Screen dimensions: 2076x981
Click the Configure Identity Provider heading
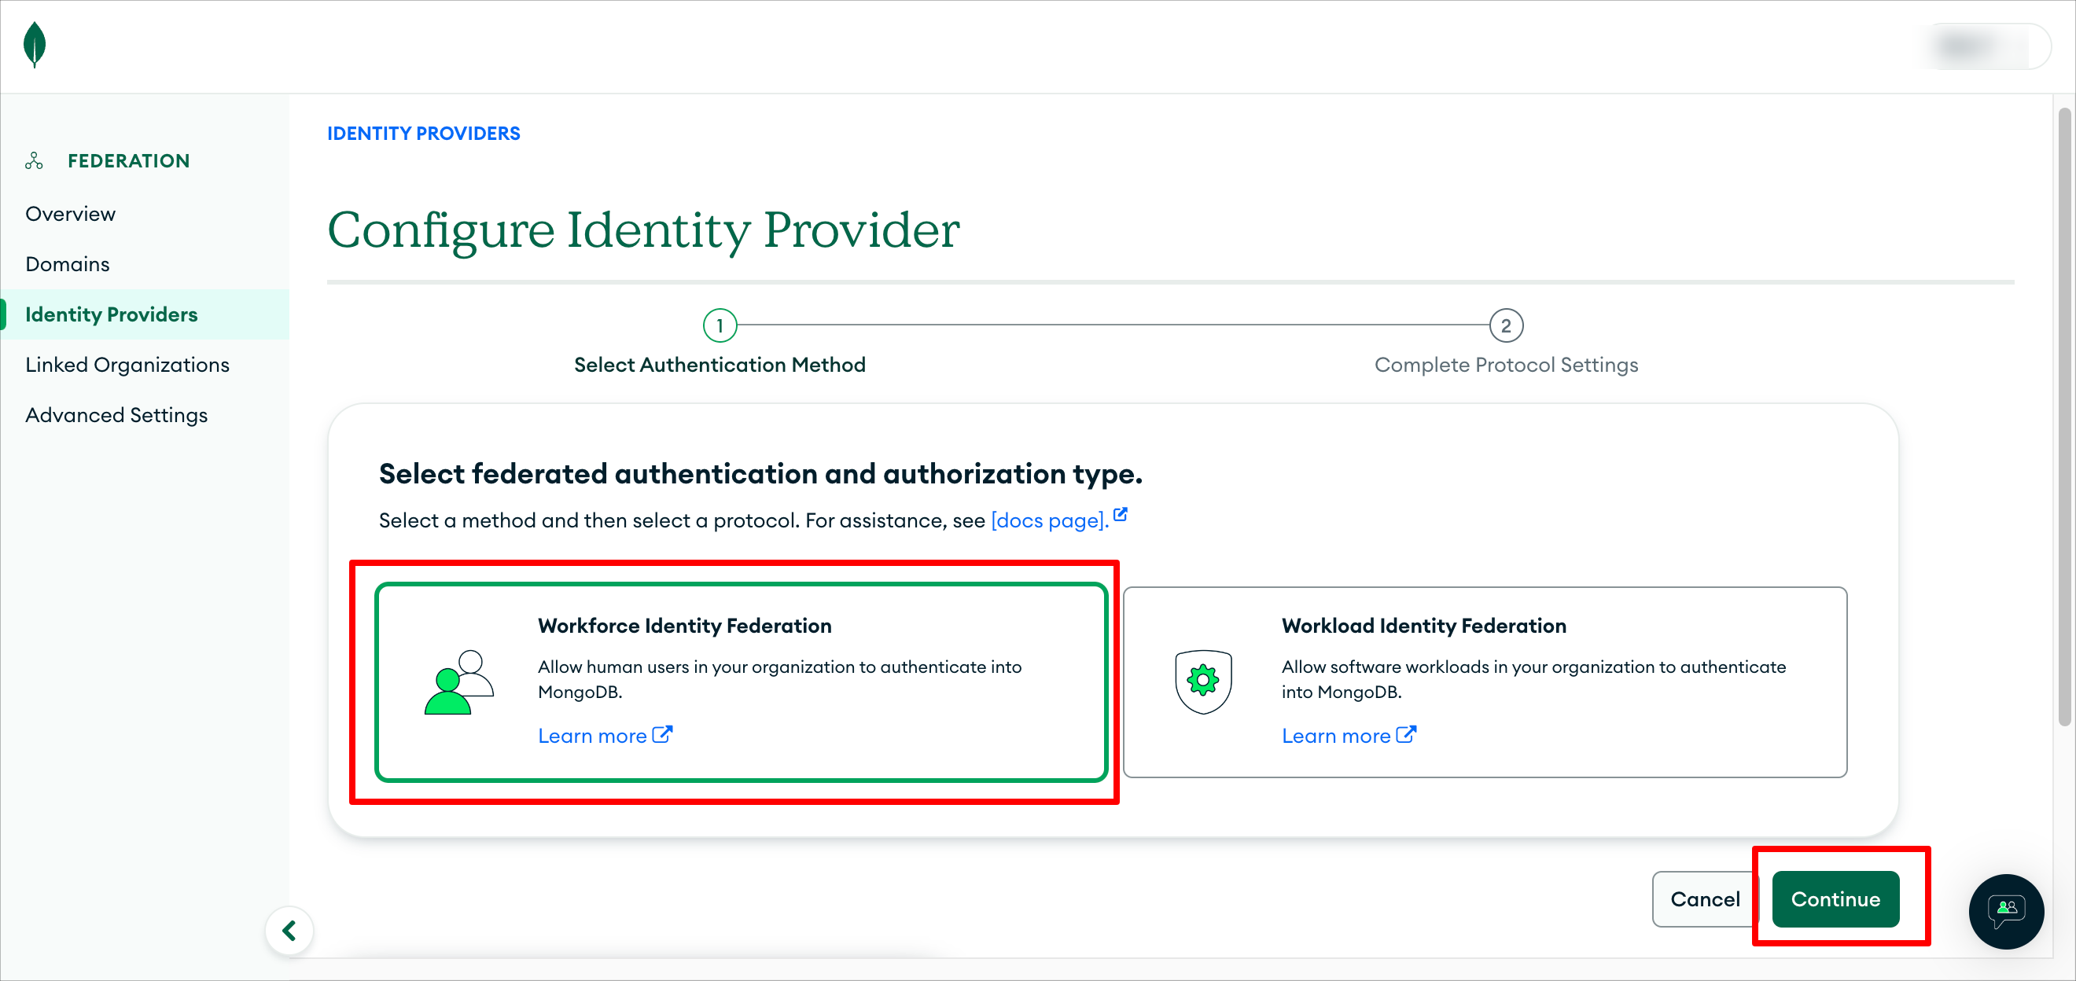643,230
